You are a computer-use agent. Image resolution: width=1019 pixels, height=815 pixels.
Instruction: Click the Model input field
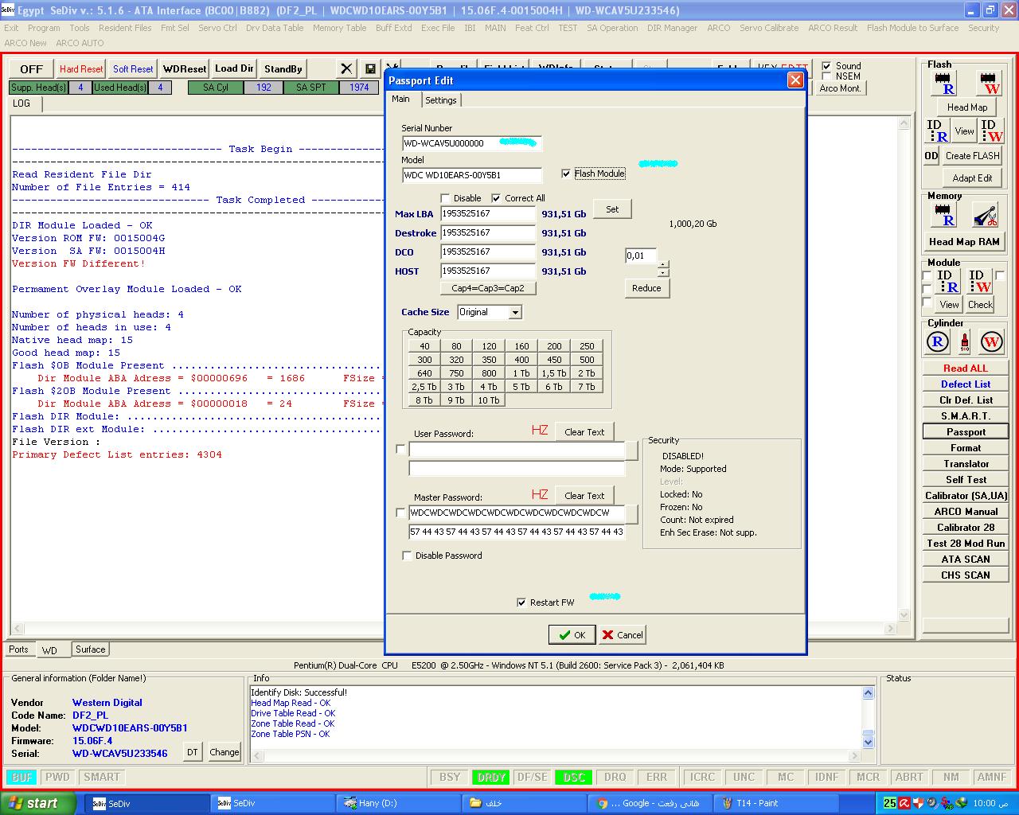point(471,175)
